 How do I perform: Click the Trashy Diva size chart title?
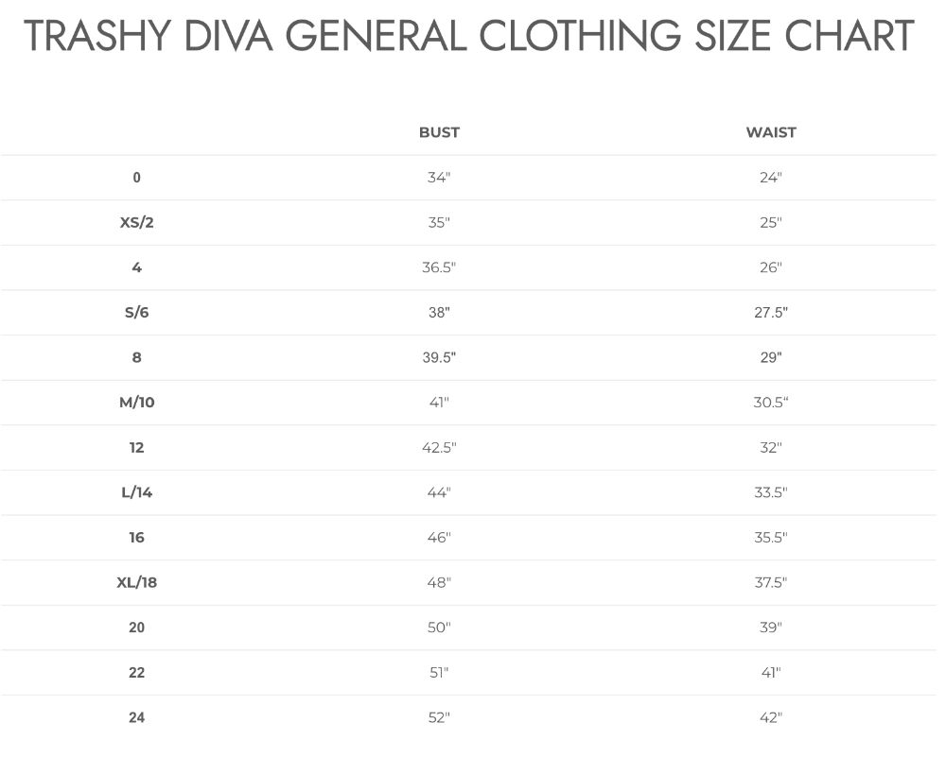(469, 36)
